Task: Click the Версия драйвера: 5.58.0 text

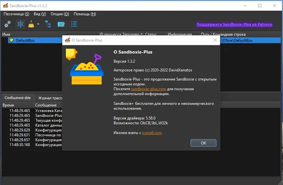Action: pyautogui.click(x=134, y=118)
